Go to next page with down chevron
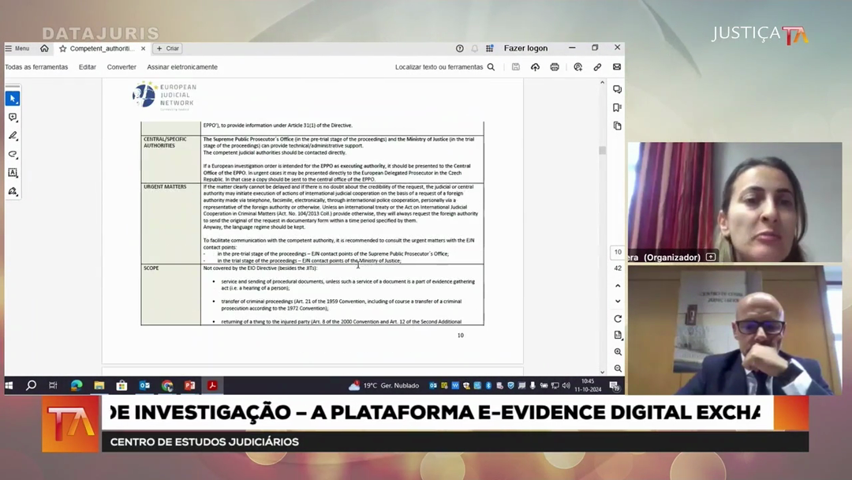The height and width of the screenshot is (480, 852). (x=618, y=301)
